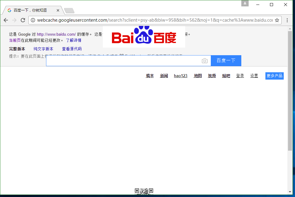This screenshot has height=197, width=295.
Task: Click scrollbar up arrow
Action: click(290, 29)
